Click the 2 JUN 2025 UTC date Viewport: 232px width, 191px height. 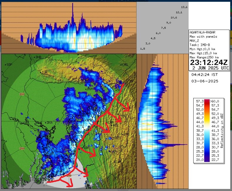click(x=209, y=68)
